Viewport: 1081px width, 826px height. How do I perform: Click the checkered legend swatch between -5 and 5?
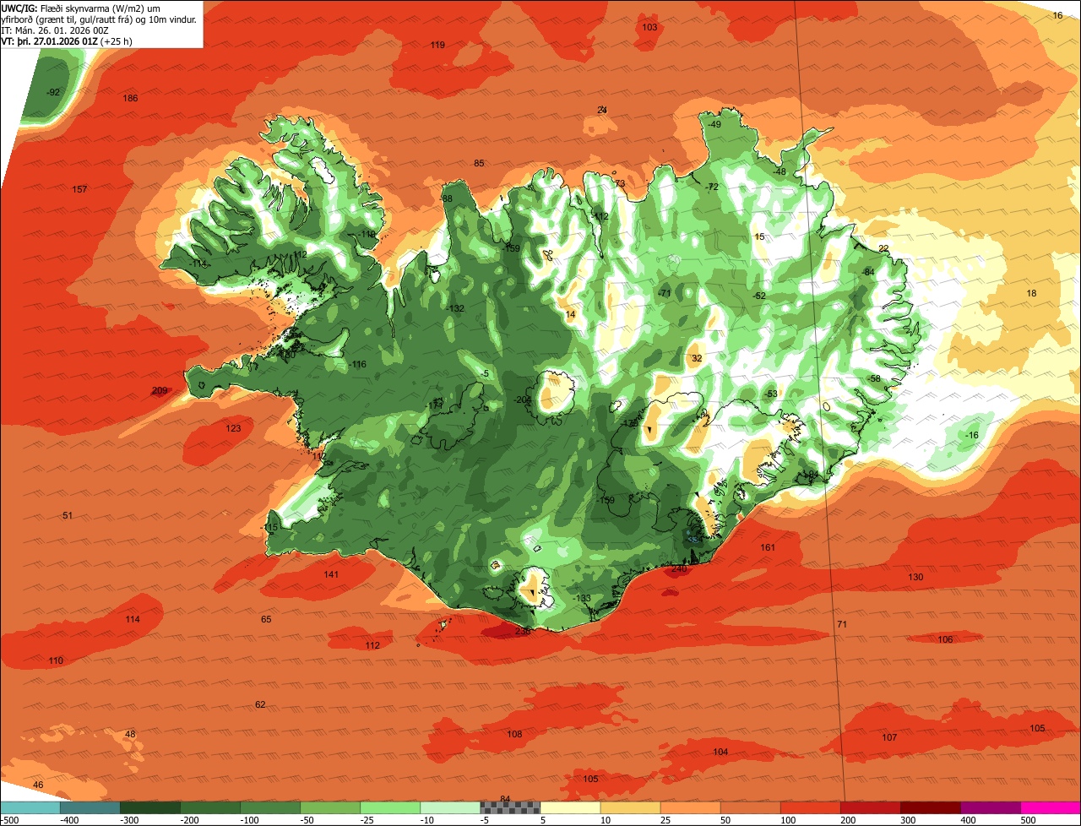point(510,807)
